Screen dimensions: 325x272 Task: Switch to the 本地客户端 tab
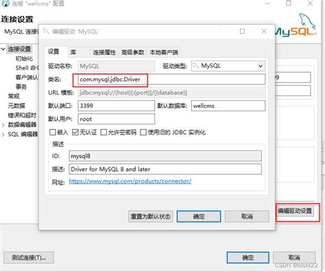point(164,52)
